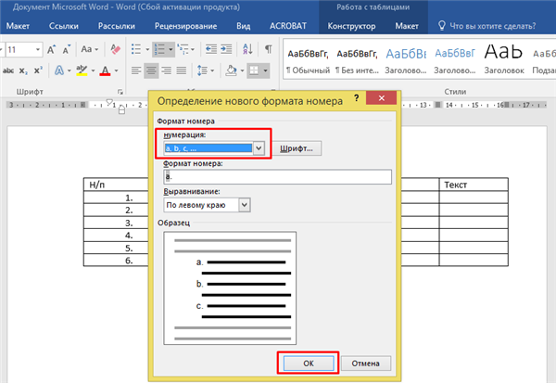Expand the font color dropdown arrow

coord(116,70)
